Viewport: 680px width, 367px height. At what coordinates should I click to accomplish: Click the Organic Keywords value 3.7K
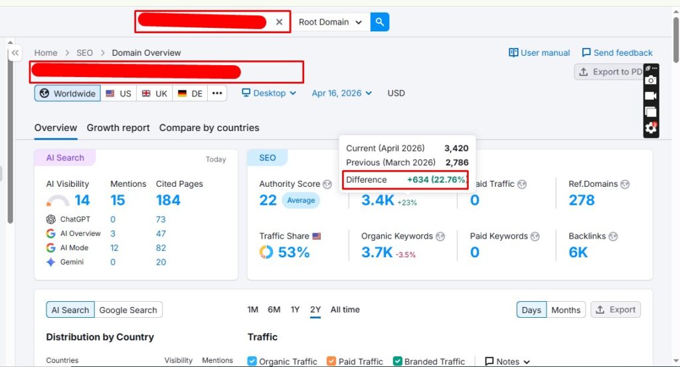click(x=377, y=253)
